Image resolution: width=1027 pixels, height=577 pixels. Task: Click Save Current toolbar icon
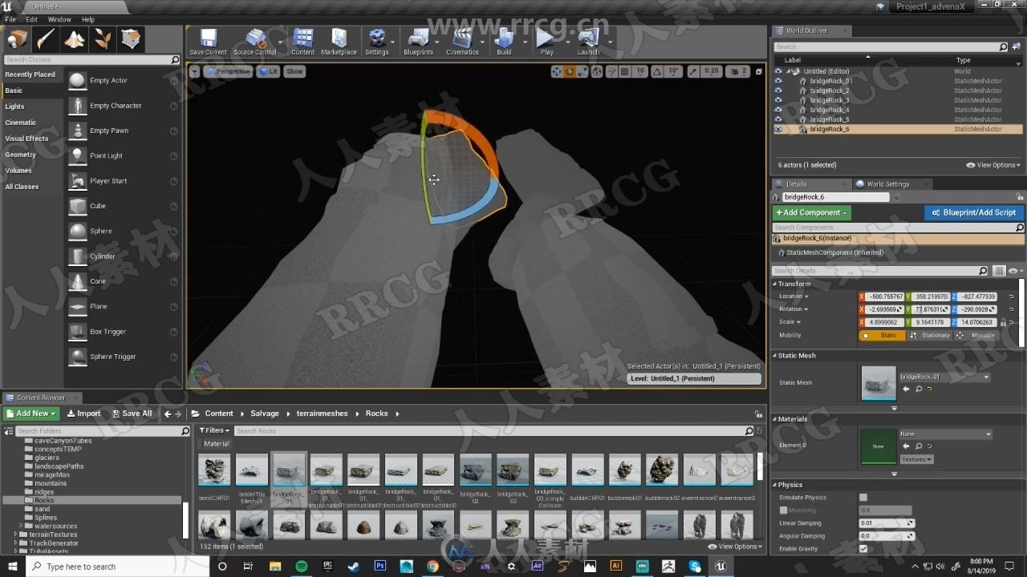pyautogui.click(x=209, y=42)
